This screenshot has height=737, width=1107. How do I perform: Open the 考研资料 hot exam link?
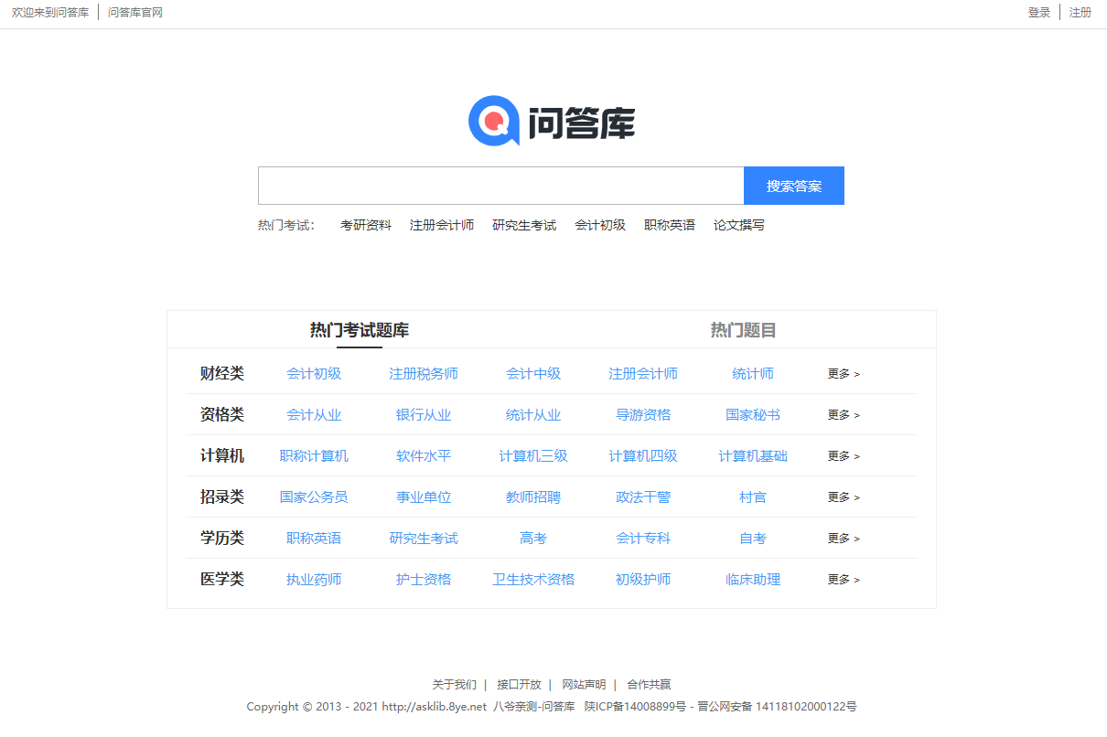click(x=366, y=224)
